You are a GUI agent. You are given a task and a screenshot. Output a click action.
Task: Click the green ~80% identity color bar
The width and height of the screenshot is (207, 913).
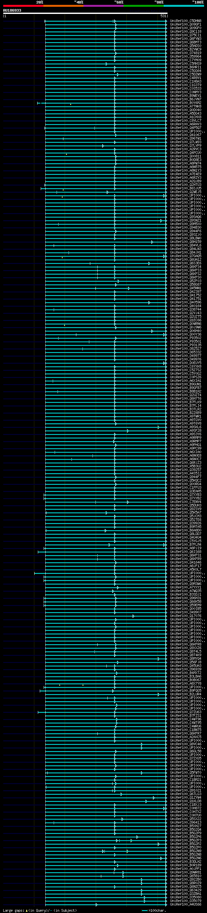point(144,6)
